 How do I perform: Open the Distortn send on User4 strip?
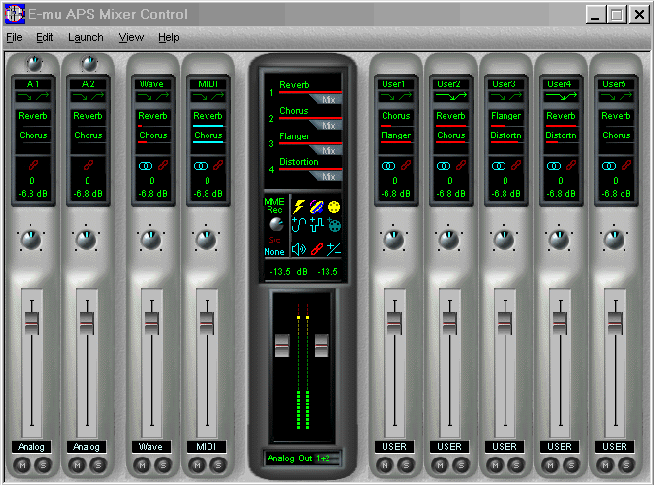(x=561, y=135)
